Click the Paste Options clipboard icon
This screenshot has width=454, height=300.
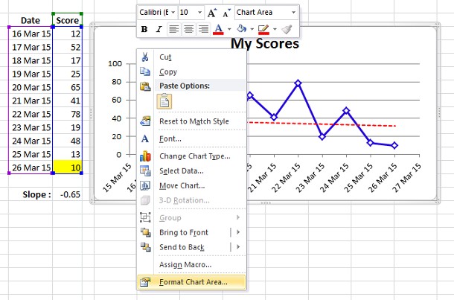(x=163, y=102)
